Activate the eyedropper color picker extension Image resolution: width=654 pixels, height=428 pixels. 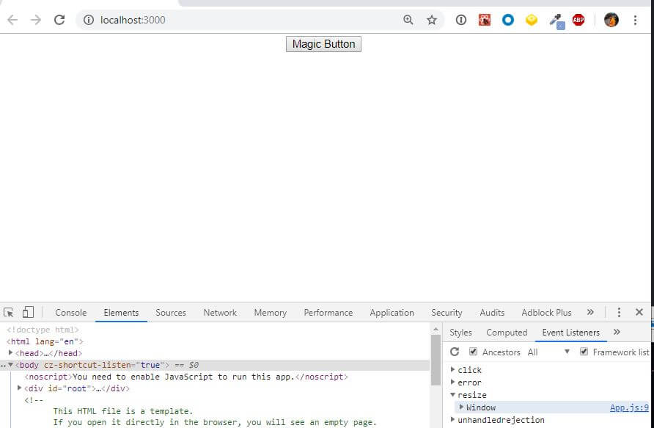[556, 21]
